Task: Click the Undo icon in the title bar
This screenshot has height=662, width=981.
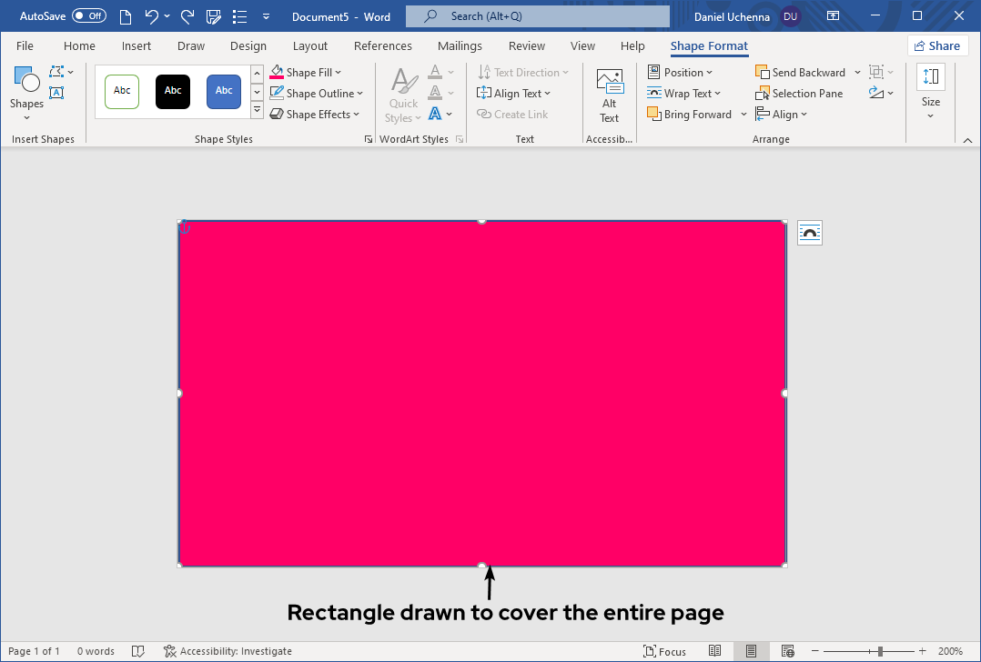Action: point(152,16)
